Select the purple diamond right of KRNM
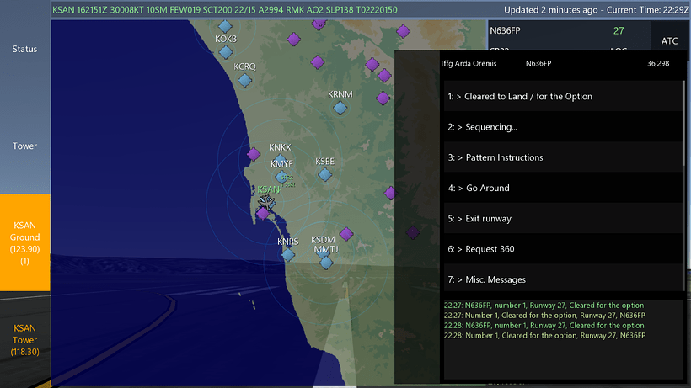This screenshot has height=388, width=691. pyautogui.click(x=383, y=98)
